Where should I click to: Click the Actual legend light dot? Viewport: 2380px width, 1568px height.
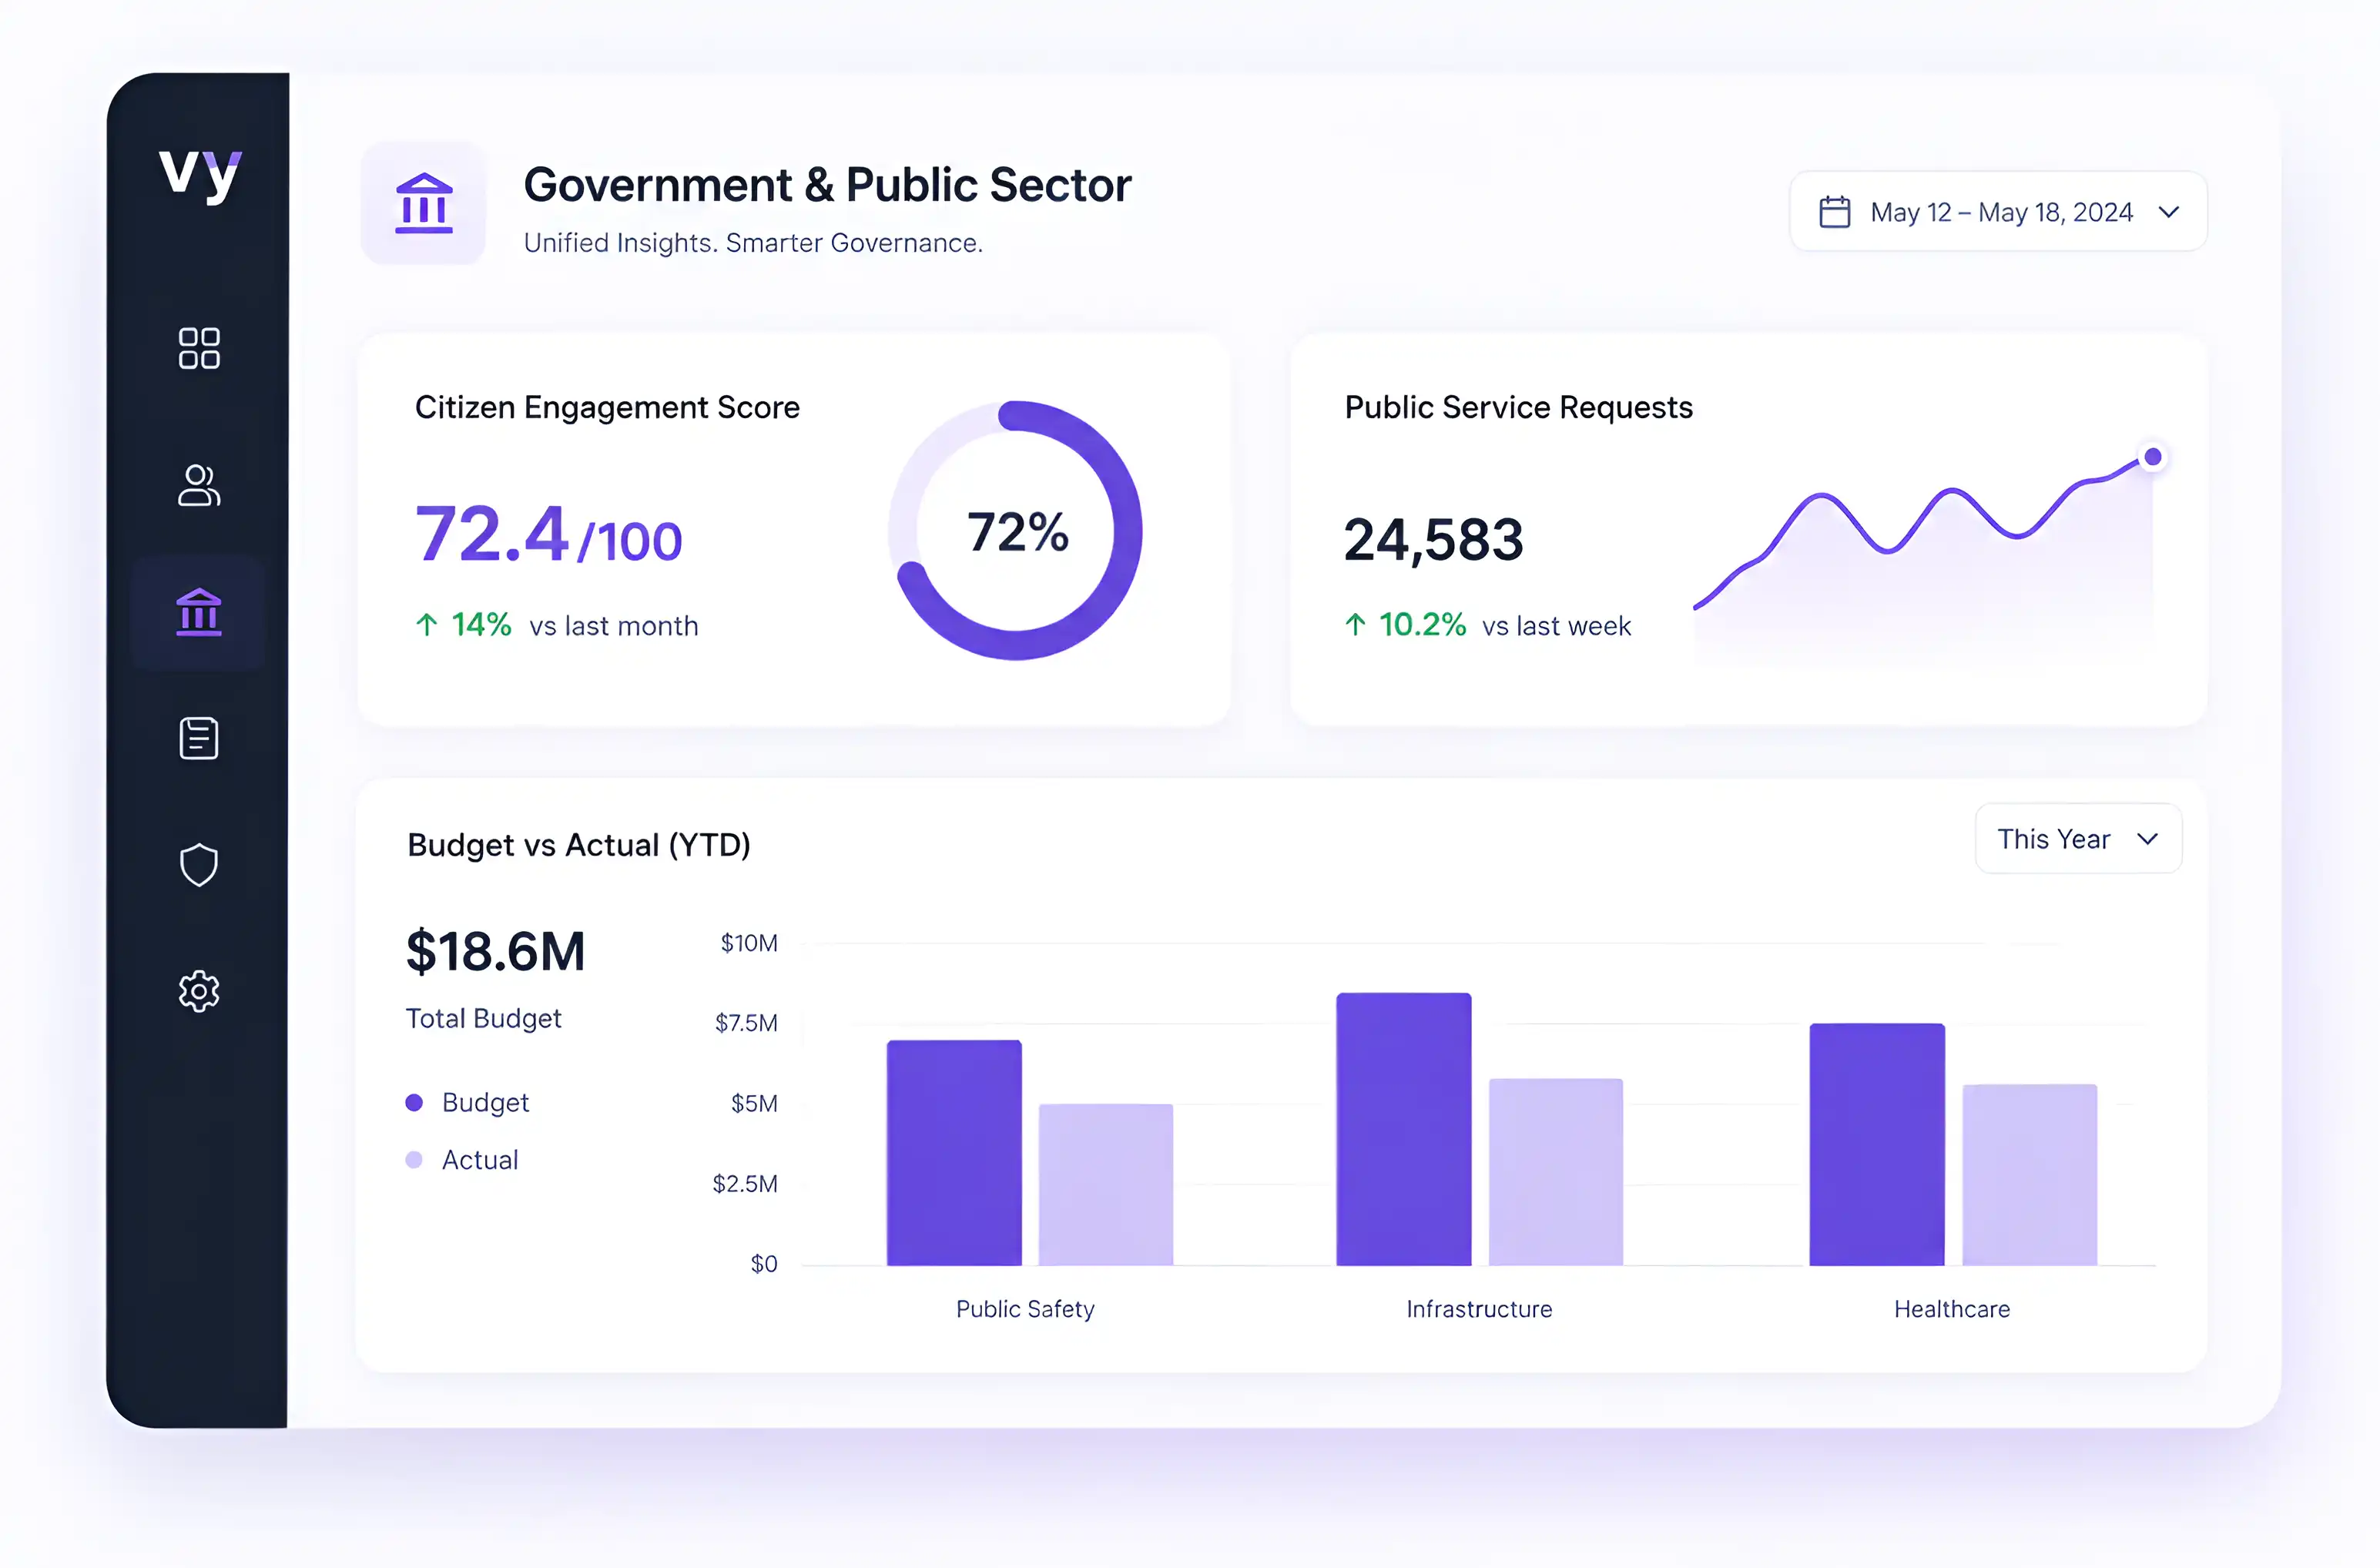click(x=414, y=1159)
